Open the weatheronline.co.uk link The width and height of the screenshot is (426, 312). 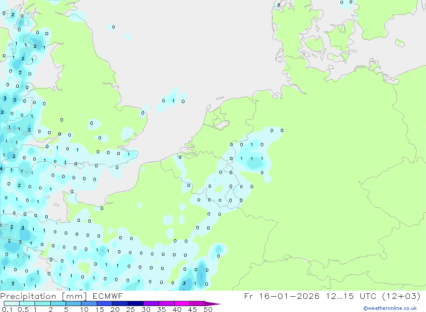tap(390, 308)
